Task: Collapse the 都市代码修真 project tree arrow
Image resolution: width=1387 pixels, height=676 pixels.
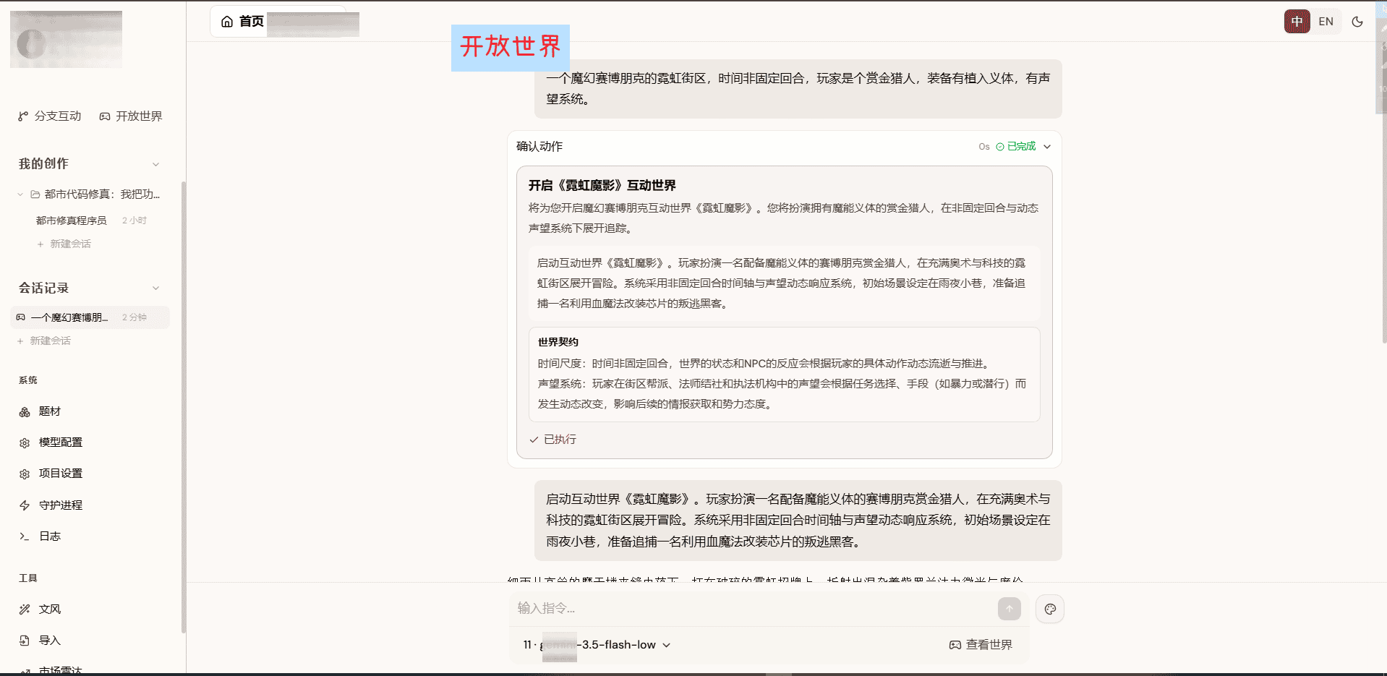Action: pos(20,194)
